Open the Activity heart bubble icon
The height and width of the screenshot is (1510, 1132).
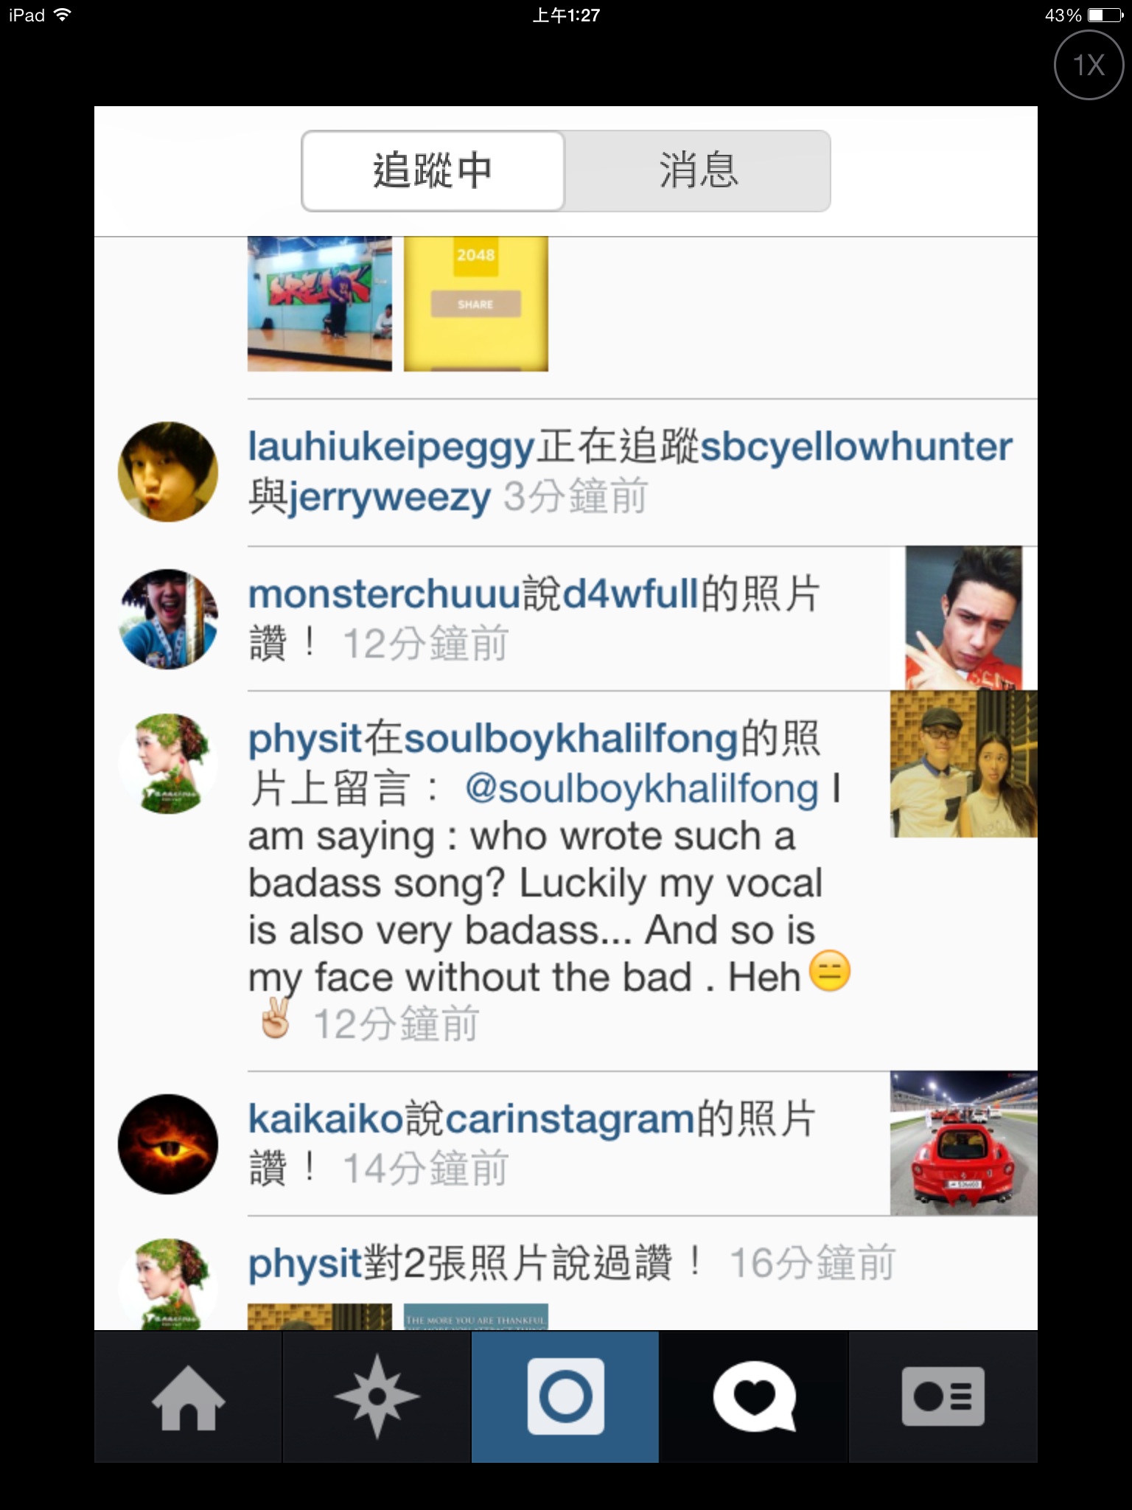754,1397
